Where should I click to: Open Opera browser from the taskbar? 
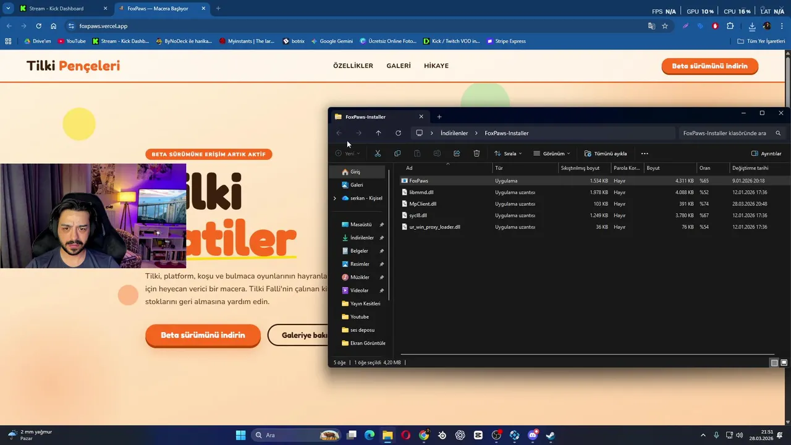click(x=406, y=435)
